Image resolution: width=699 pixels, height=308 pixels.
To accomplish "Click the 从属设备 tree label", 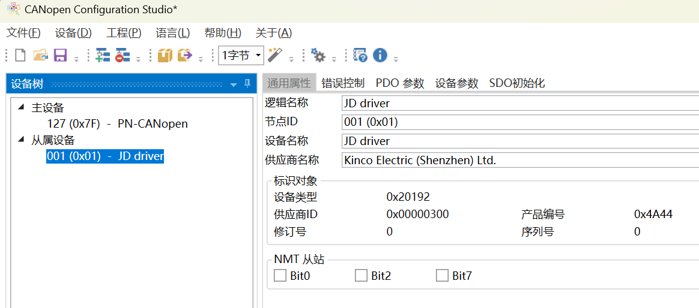I will (x=53, y=140).
